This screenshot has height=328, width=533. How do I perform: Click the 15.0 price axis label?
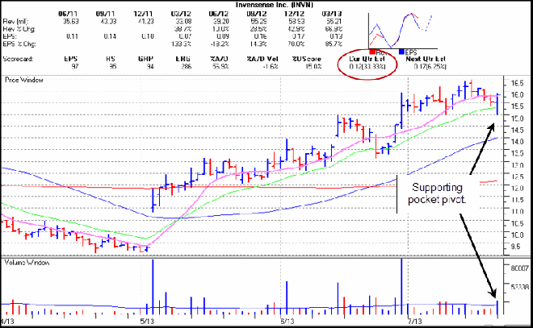coord(517,118)
